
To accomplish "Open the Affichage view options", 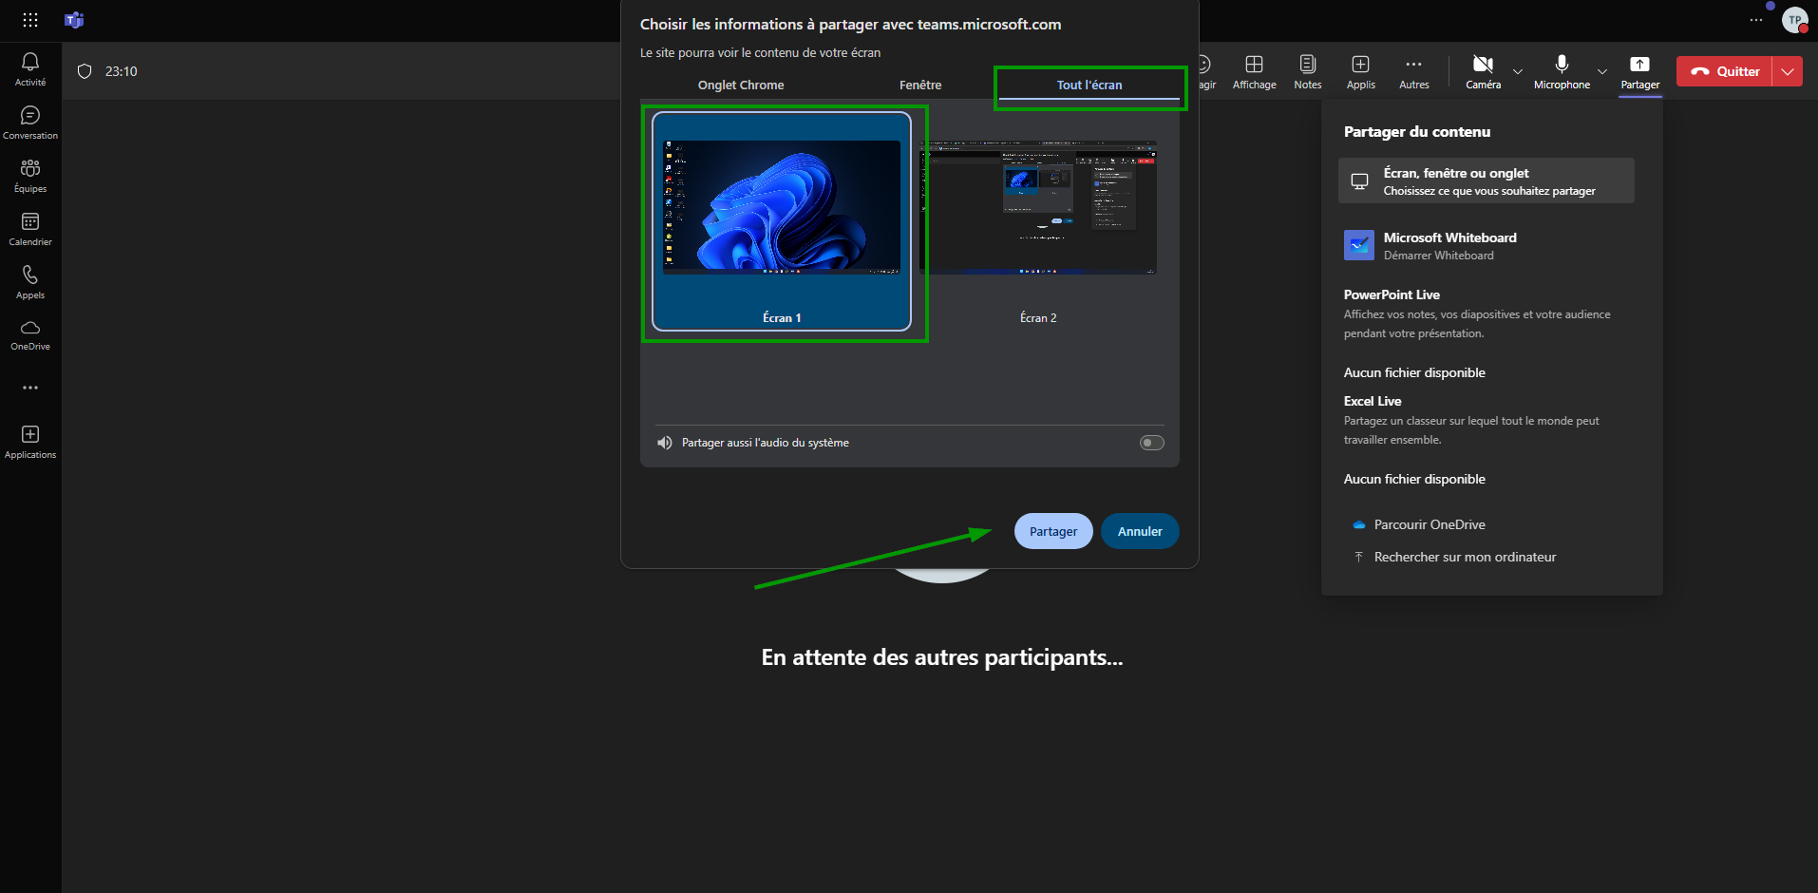I will (1254, 72).
